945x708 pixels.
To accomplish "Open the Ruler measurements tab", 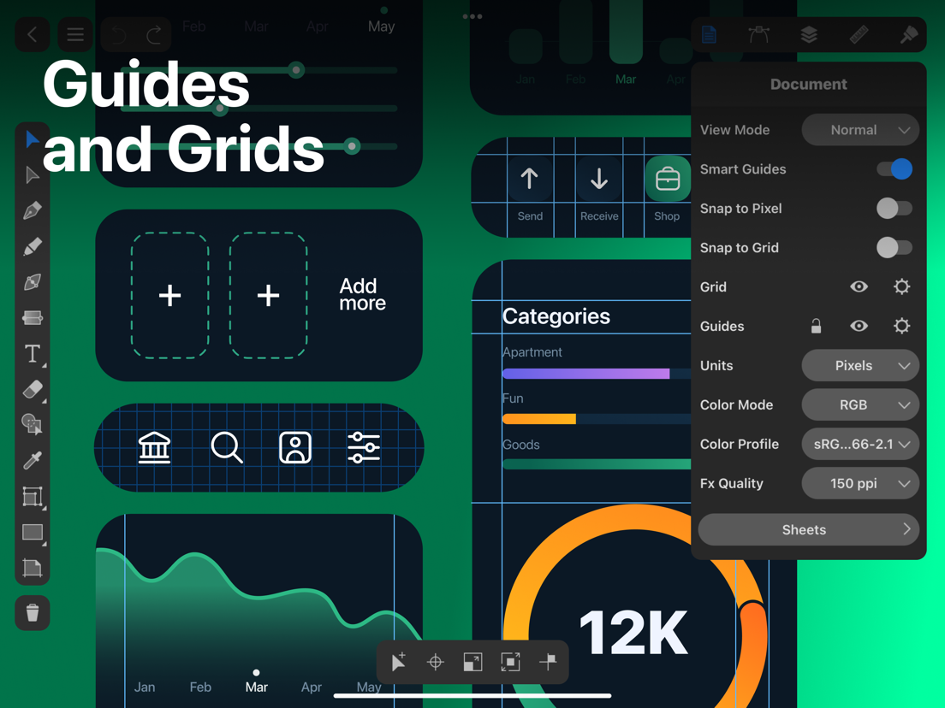I will pos(859,34).
